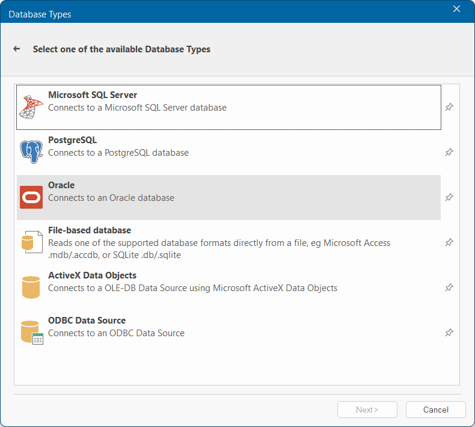The height and width of the screenshot is (427, 475).
Task: Choose the 'Oracle' title
Action: coord(61,185)
